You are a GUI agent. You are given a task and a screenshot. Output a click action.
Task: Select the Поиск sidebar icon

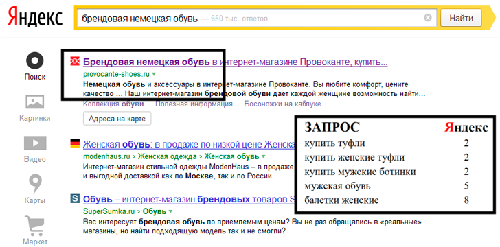click(x=35, y=60)
